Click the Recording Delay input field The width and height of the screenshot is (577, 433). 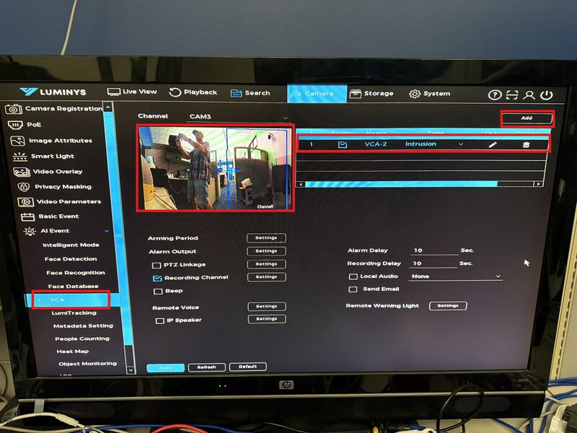[433, 263]
